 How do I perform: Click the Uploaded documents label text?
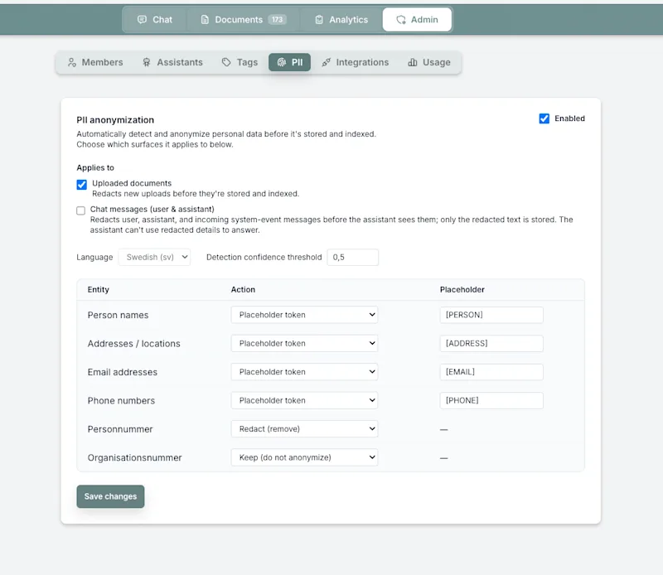click(x=132, y=183)
